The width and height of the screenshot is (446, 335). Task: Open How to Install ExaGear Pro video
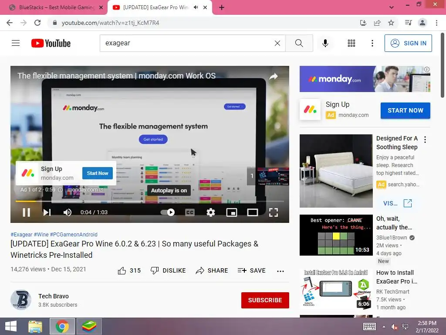(x=336, y=289)
